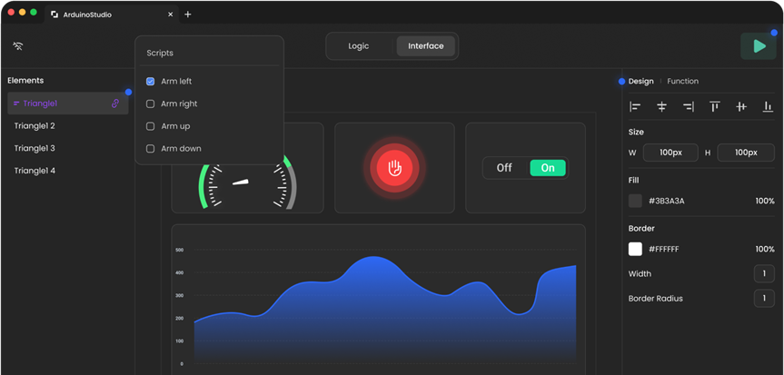Screen dimensions: 784x375
Task: Align elements to the bottom edge
Action: [768, 107]
